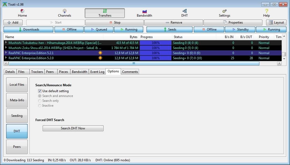This screenshot has width=290, height=165.
Task: Click progress bar of Mushishi Tokubetsu-hen
Action: (x=156, y=43)
